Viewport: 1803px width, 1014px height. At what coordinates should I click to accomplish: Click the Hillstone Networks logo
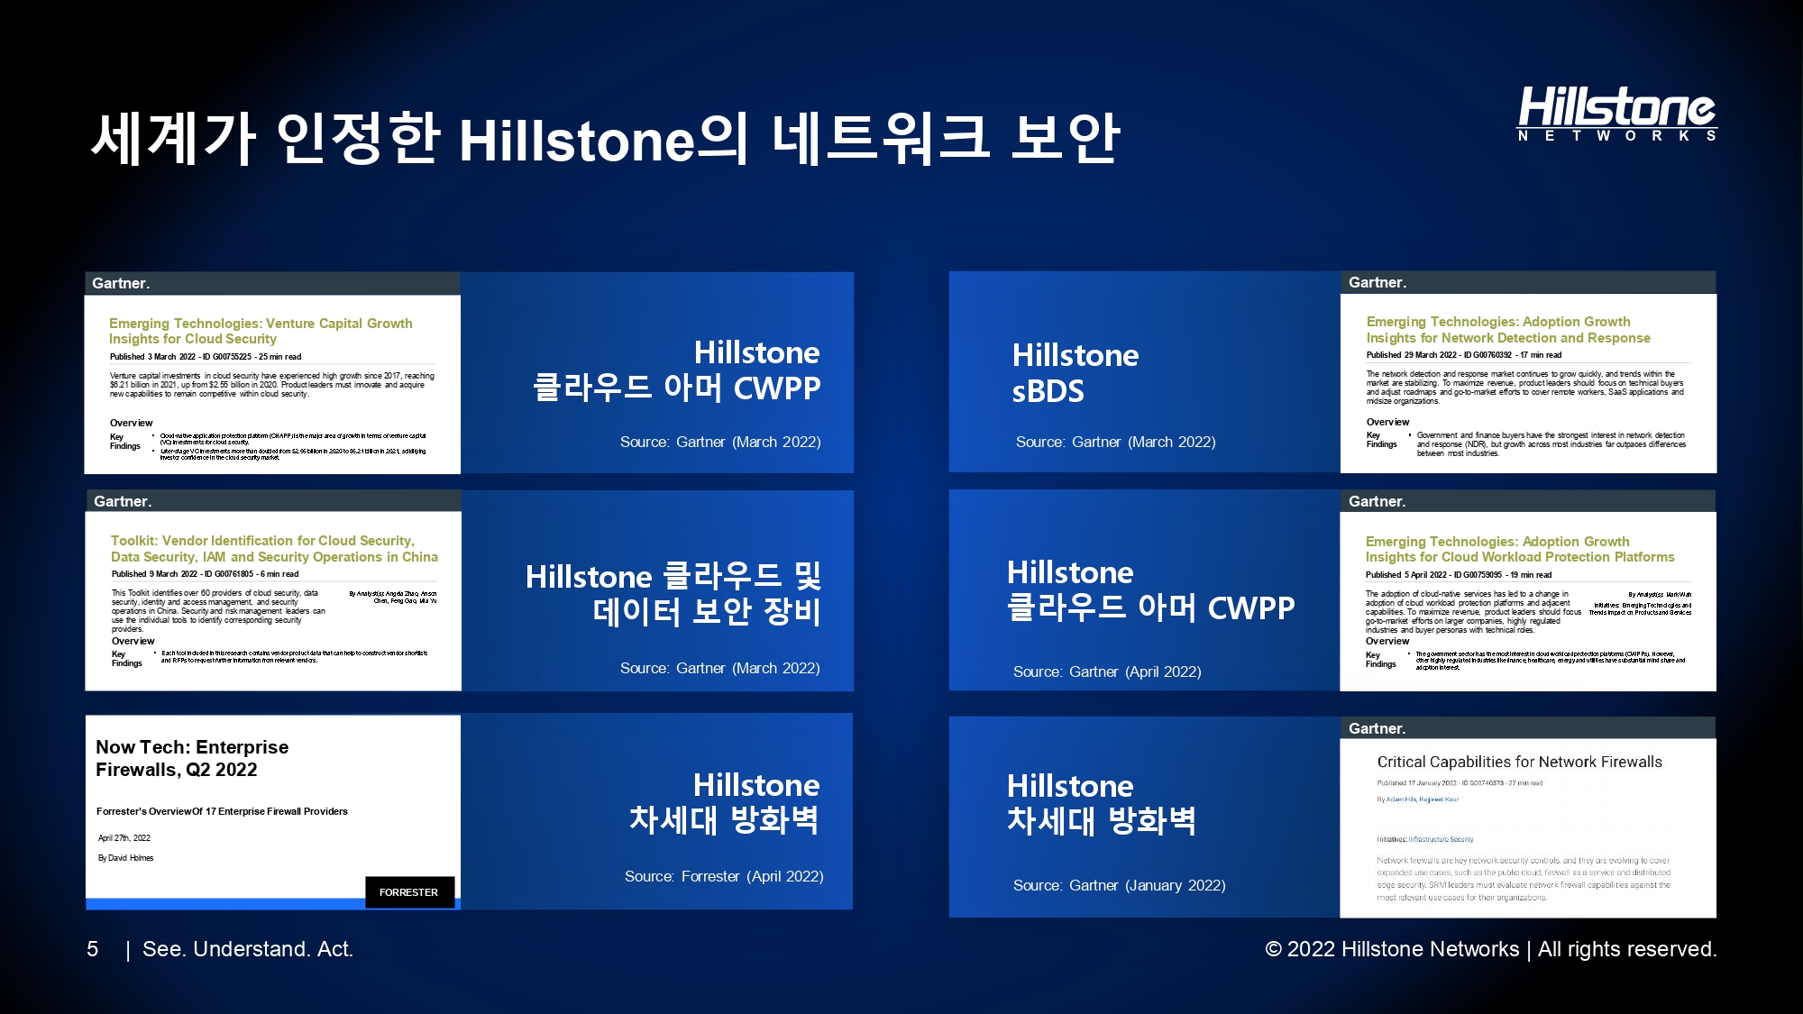(1617, 114)
